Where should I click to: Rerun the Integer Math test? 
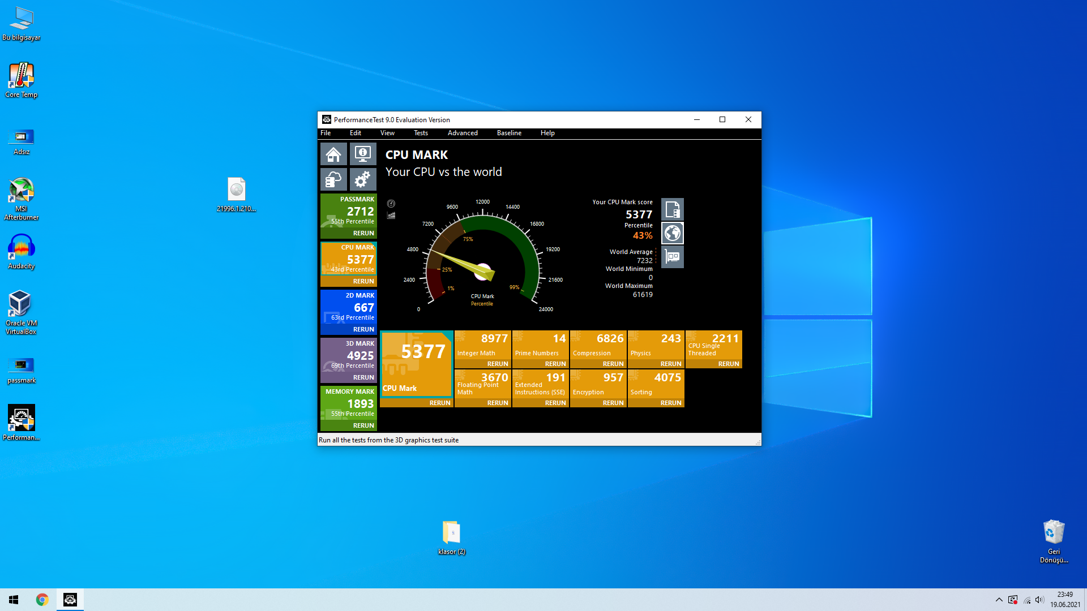(497, 364)
